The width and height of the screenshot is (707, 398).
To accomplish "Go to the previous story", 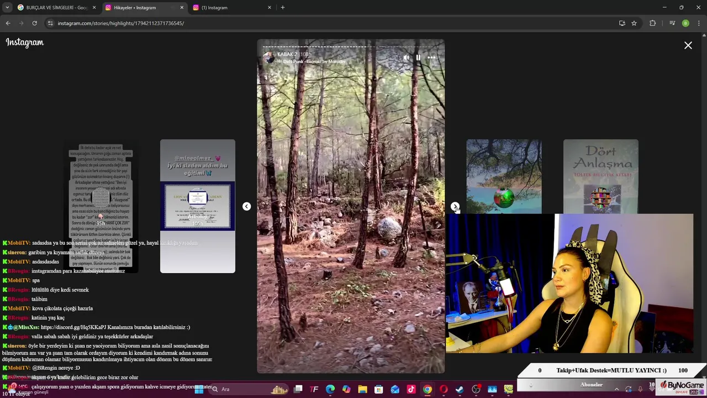I will pos(246,207).
